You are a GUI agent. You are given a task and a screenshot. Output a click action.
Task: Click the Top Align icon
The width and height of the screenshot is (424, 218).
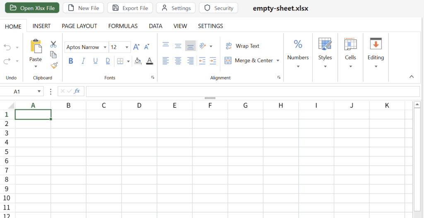166,45
